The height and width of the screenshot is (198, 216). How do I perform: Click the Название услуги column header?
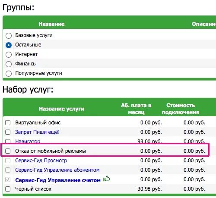(x=62, y=109)
